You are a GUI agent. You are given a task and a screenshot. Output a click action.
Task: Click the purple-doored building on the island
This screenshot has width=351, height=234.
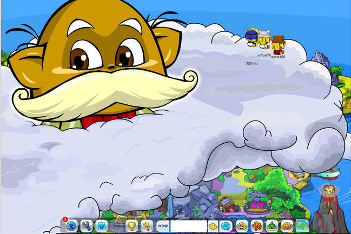point(257,202)
